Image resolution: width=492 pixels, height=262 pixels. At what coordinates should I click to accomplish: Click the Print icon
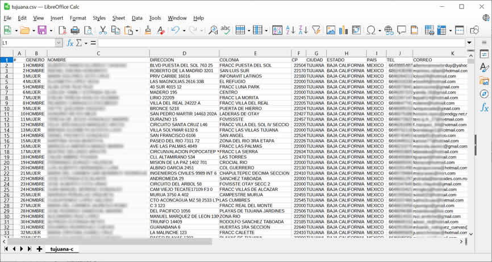pyautogui.click(x=75, y=30)
